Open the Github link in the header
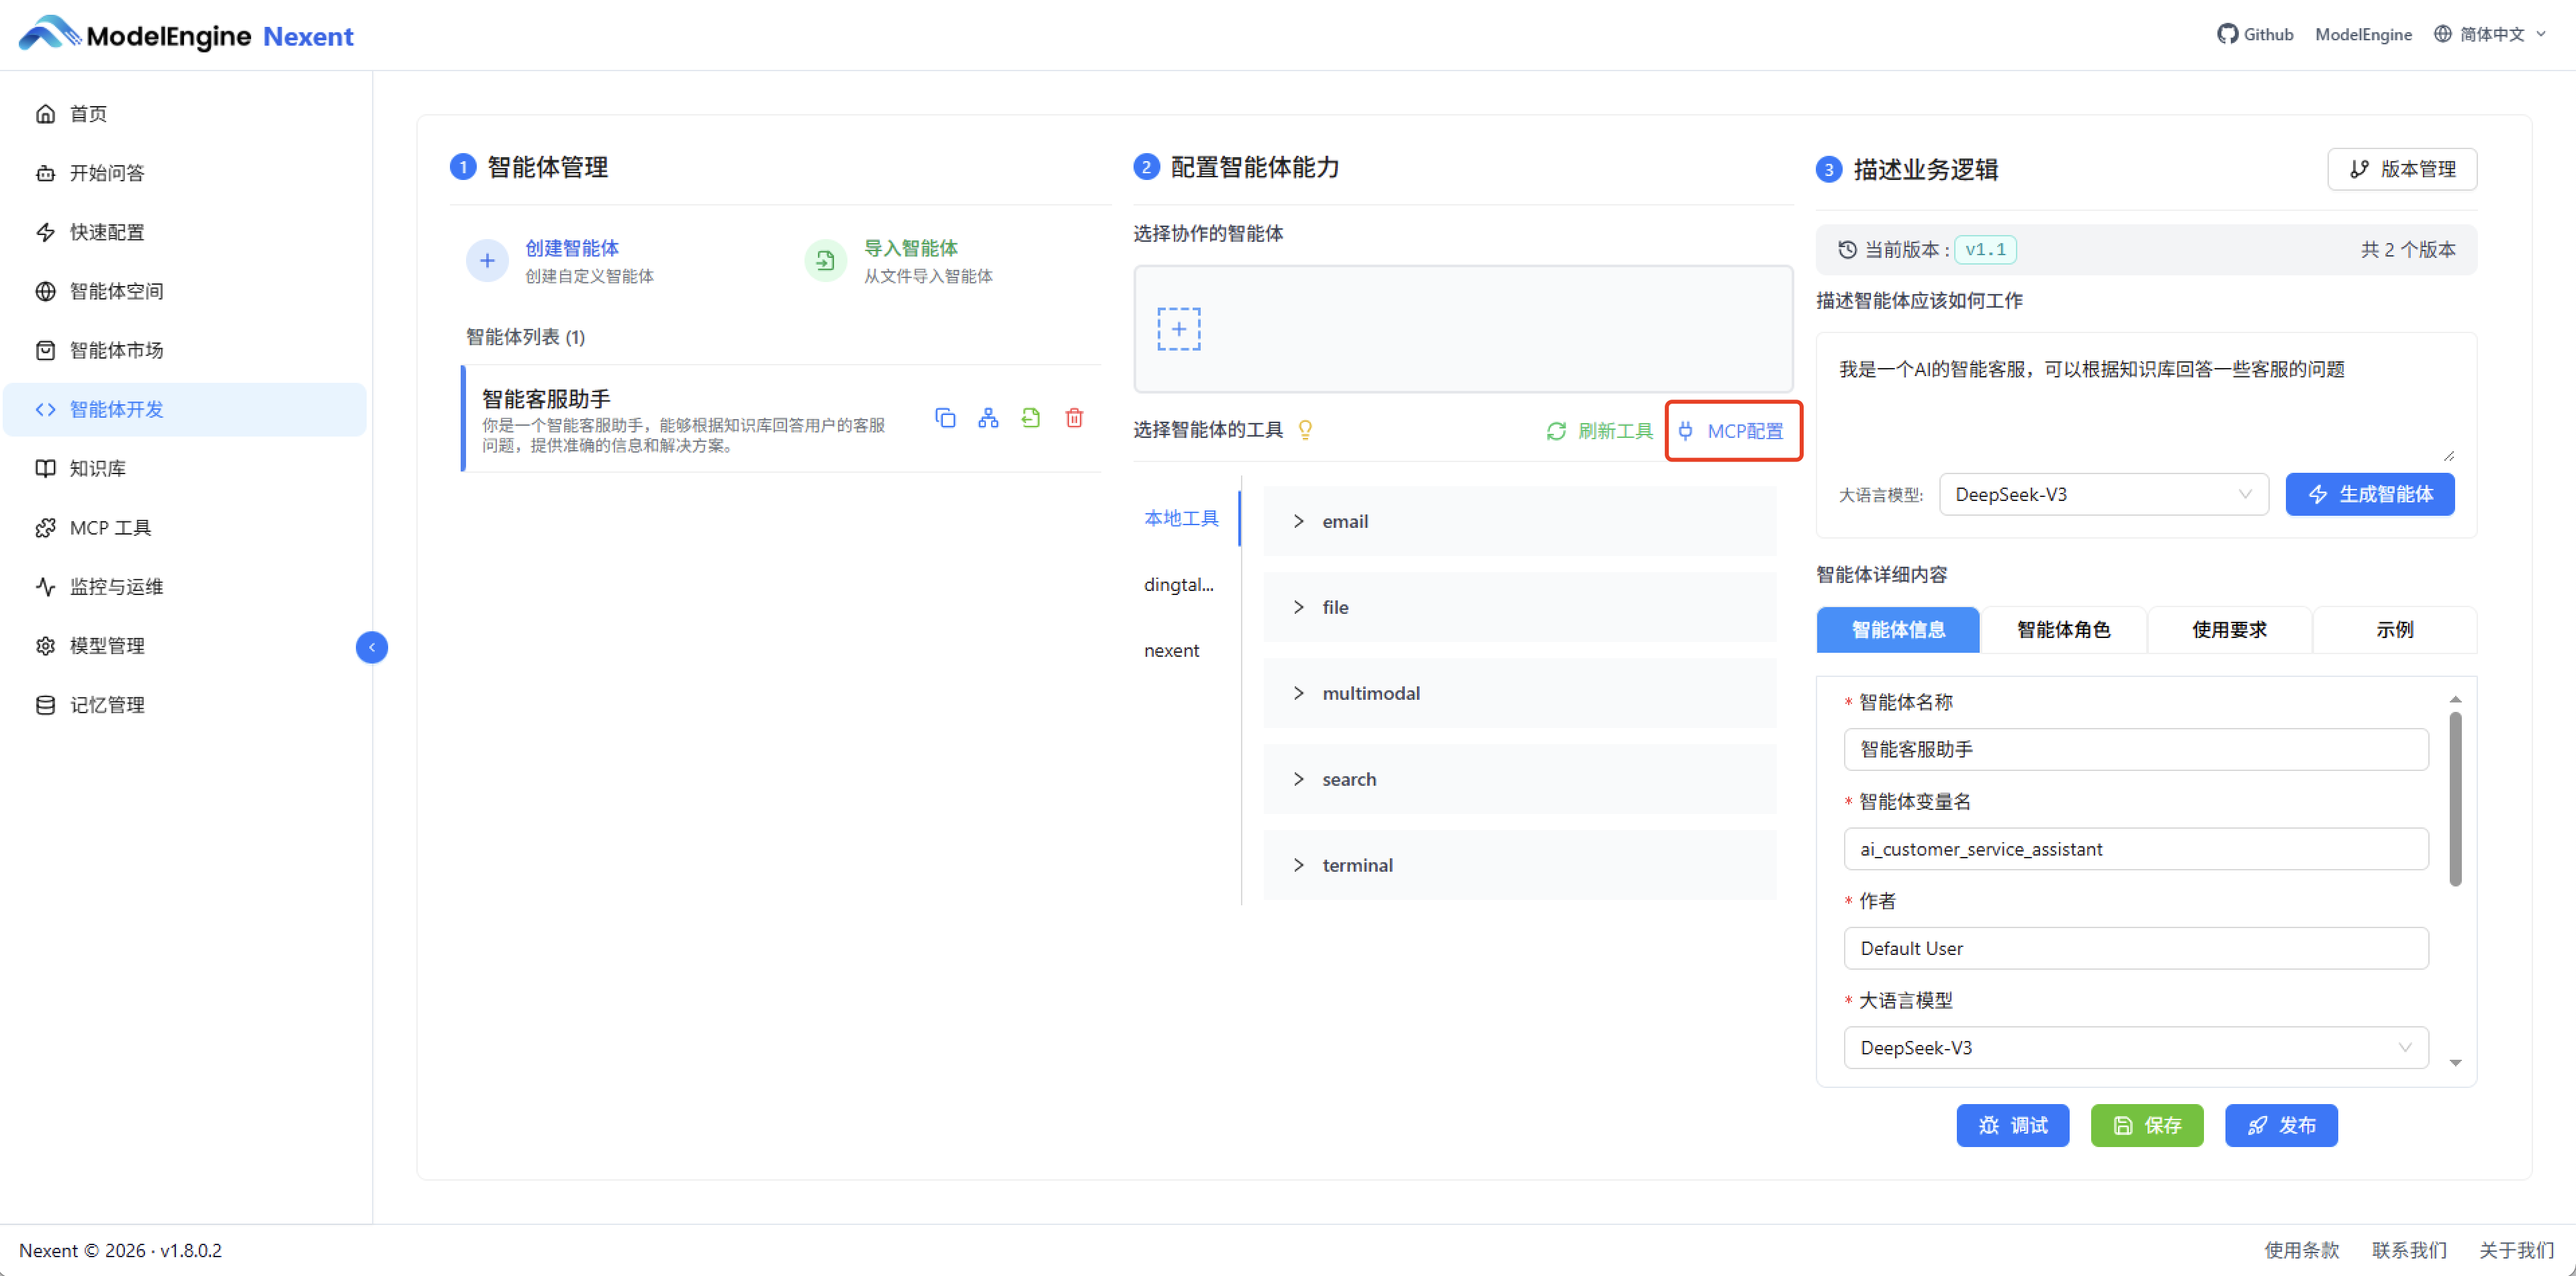 2255,34
